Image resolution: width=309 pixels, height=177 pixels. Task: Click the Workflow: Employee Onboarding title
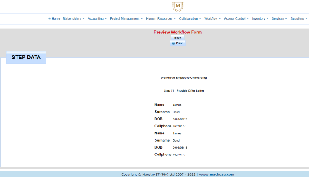(x=184, y=78)
